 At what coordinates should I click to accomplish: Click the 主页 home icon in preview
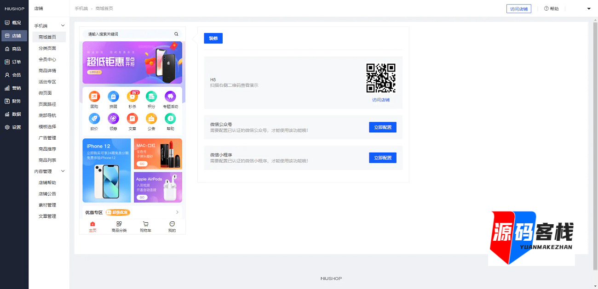click(x=92, y=224)
